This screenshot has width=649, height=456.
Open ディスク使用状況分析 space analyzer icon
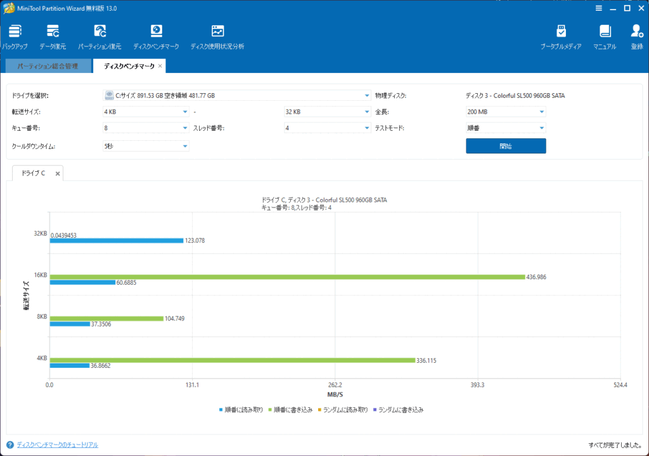[217, 32]
